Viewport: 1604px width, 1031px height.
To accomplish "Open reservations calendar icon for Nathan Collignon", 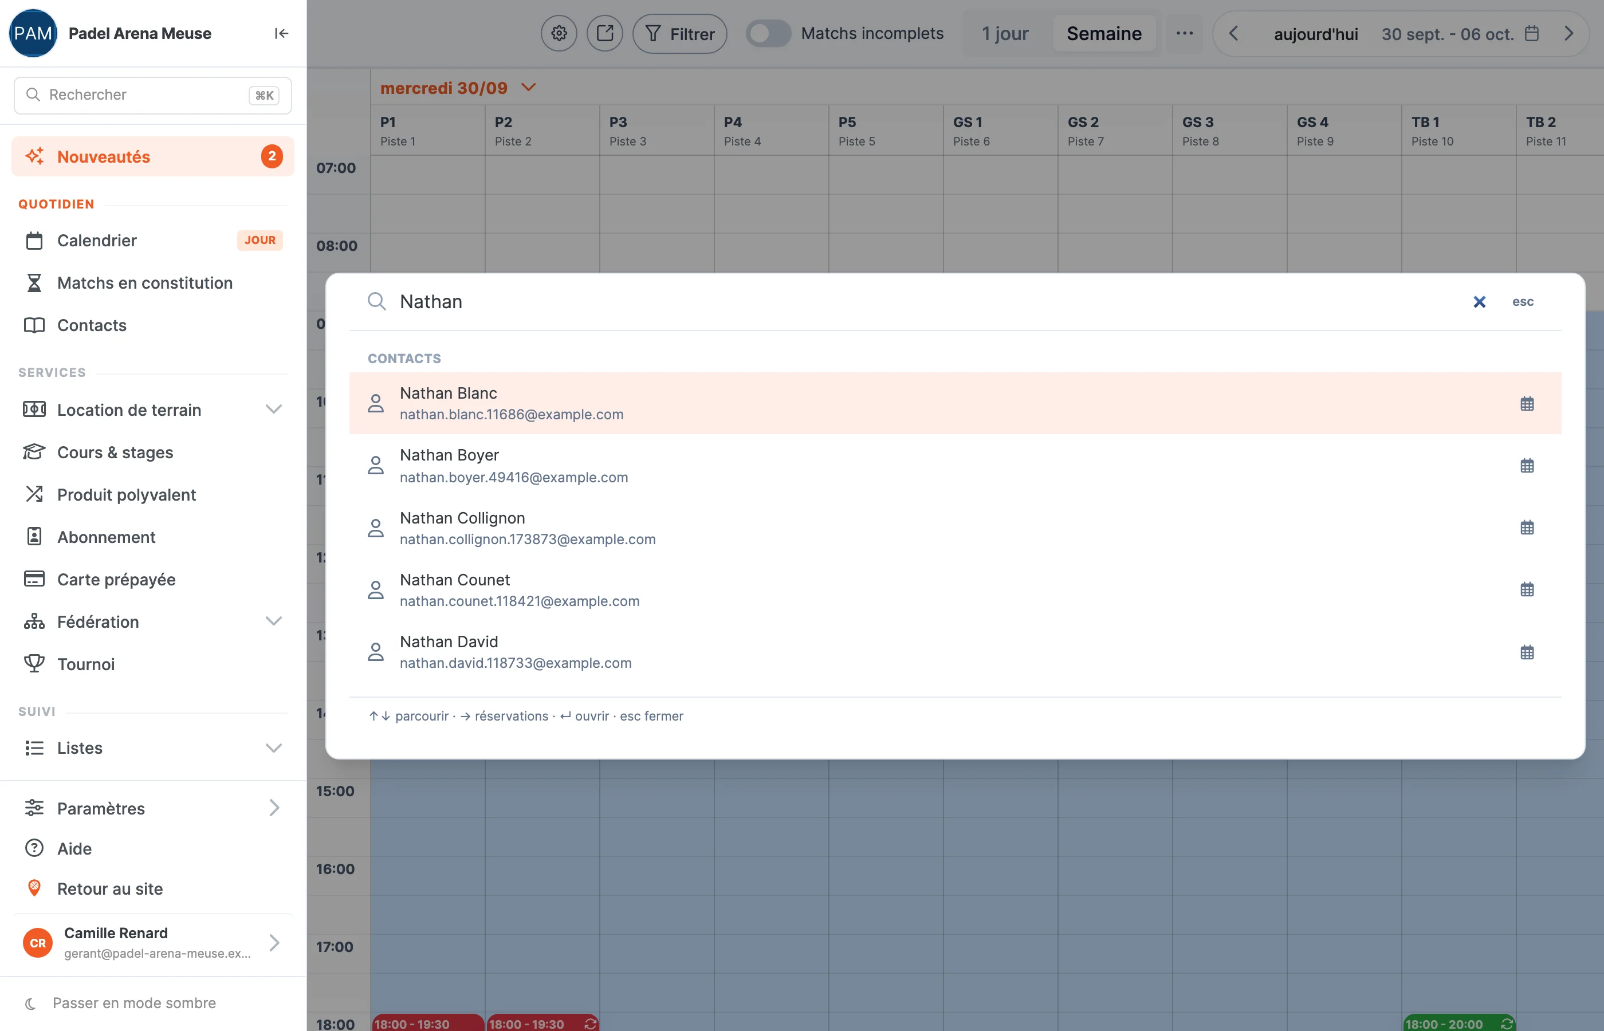I will pyautogui.click(x=1527, y=528).
